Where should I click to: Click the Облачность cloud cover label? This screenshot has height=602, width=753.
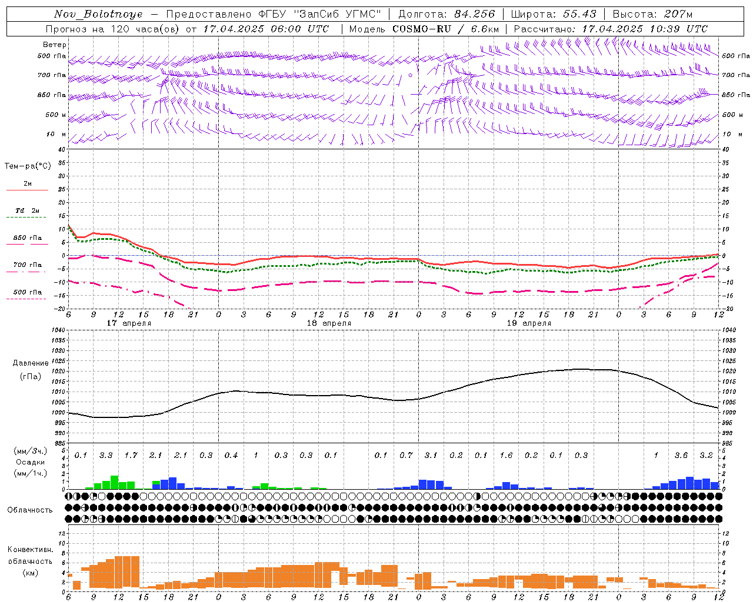30,510
